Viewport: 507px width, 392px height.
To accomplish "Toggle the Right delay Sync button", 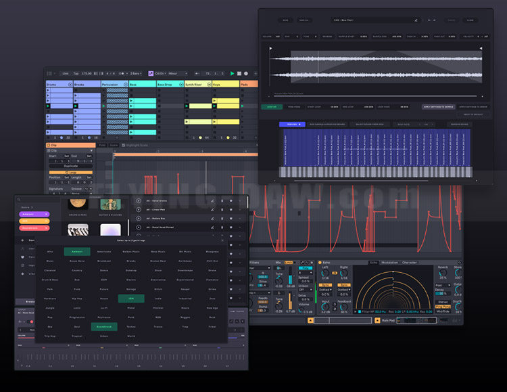I will [x=343, y=285].
